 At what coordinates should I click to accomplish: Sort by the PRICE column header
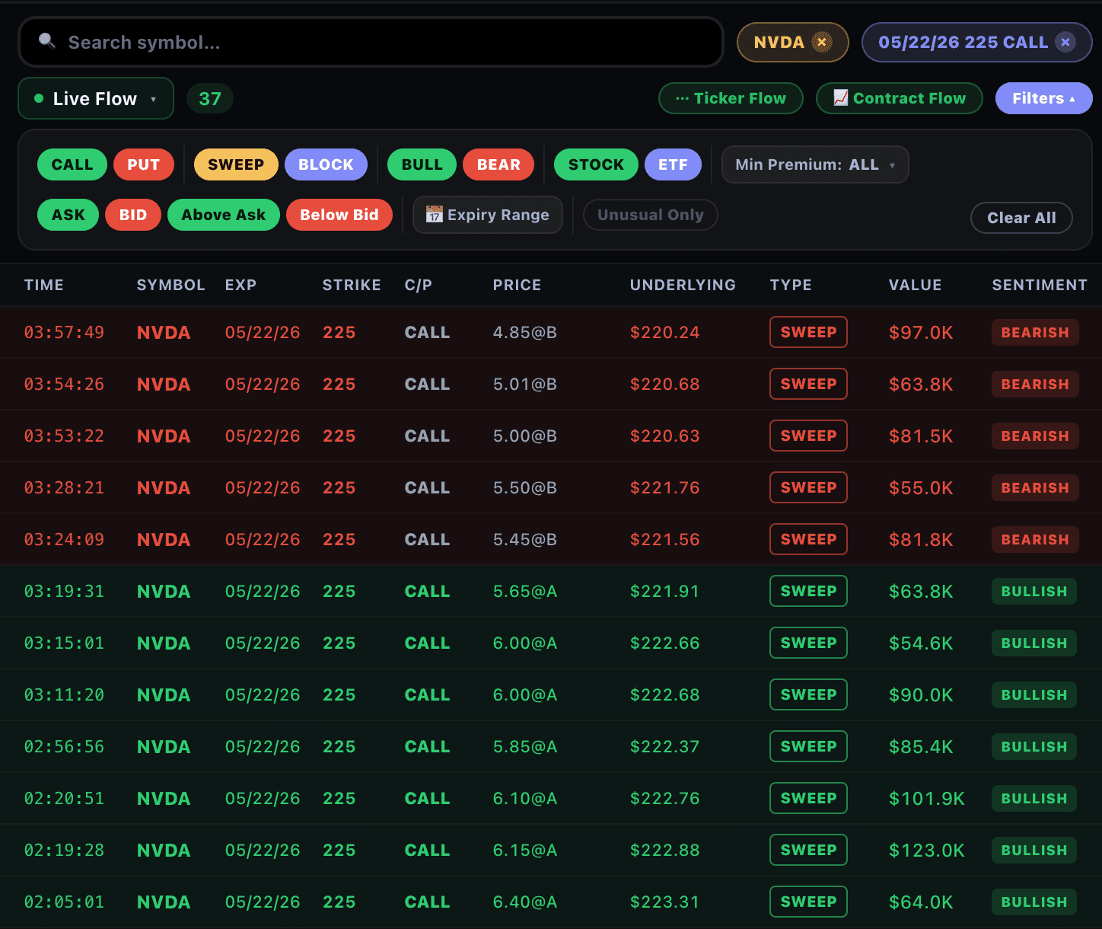(518, 285)
